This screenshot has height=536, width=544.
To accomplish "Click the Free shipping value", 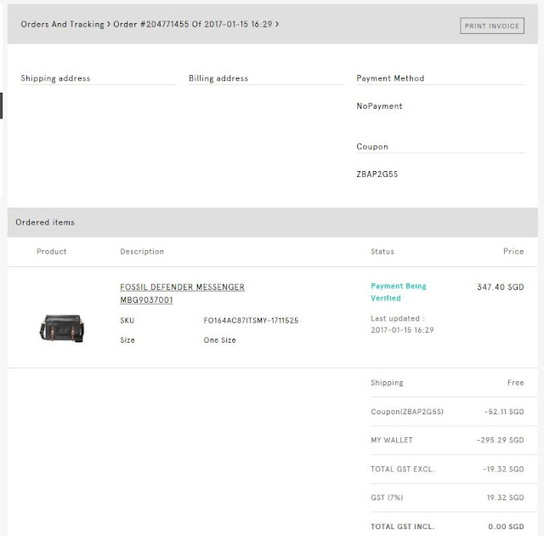I will coord(516,383).
